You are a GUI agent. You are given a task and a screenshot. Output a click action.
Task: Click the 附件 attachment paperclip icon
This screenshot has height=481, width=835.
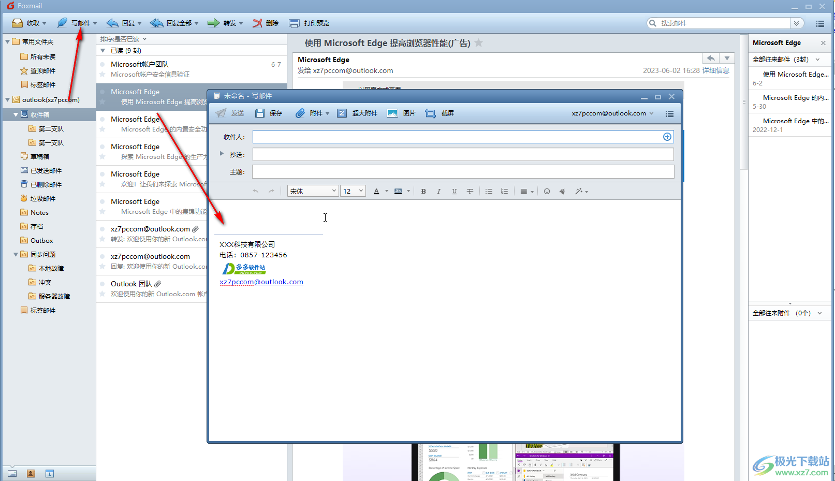pyautogui.click(x=300, y=113)
